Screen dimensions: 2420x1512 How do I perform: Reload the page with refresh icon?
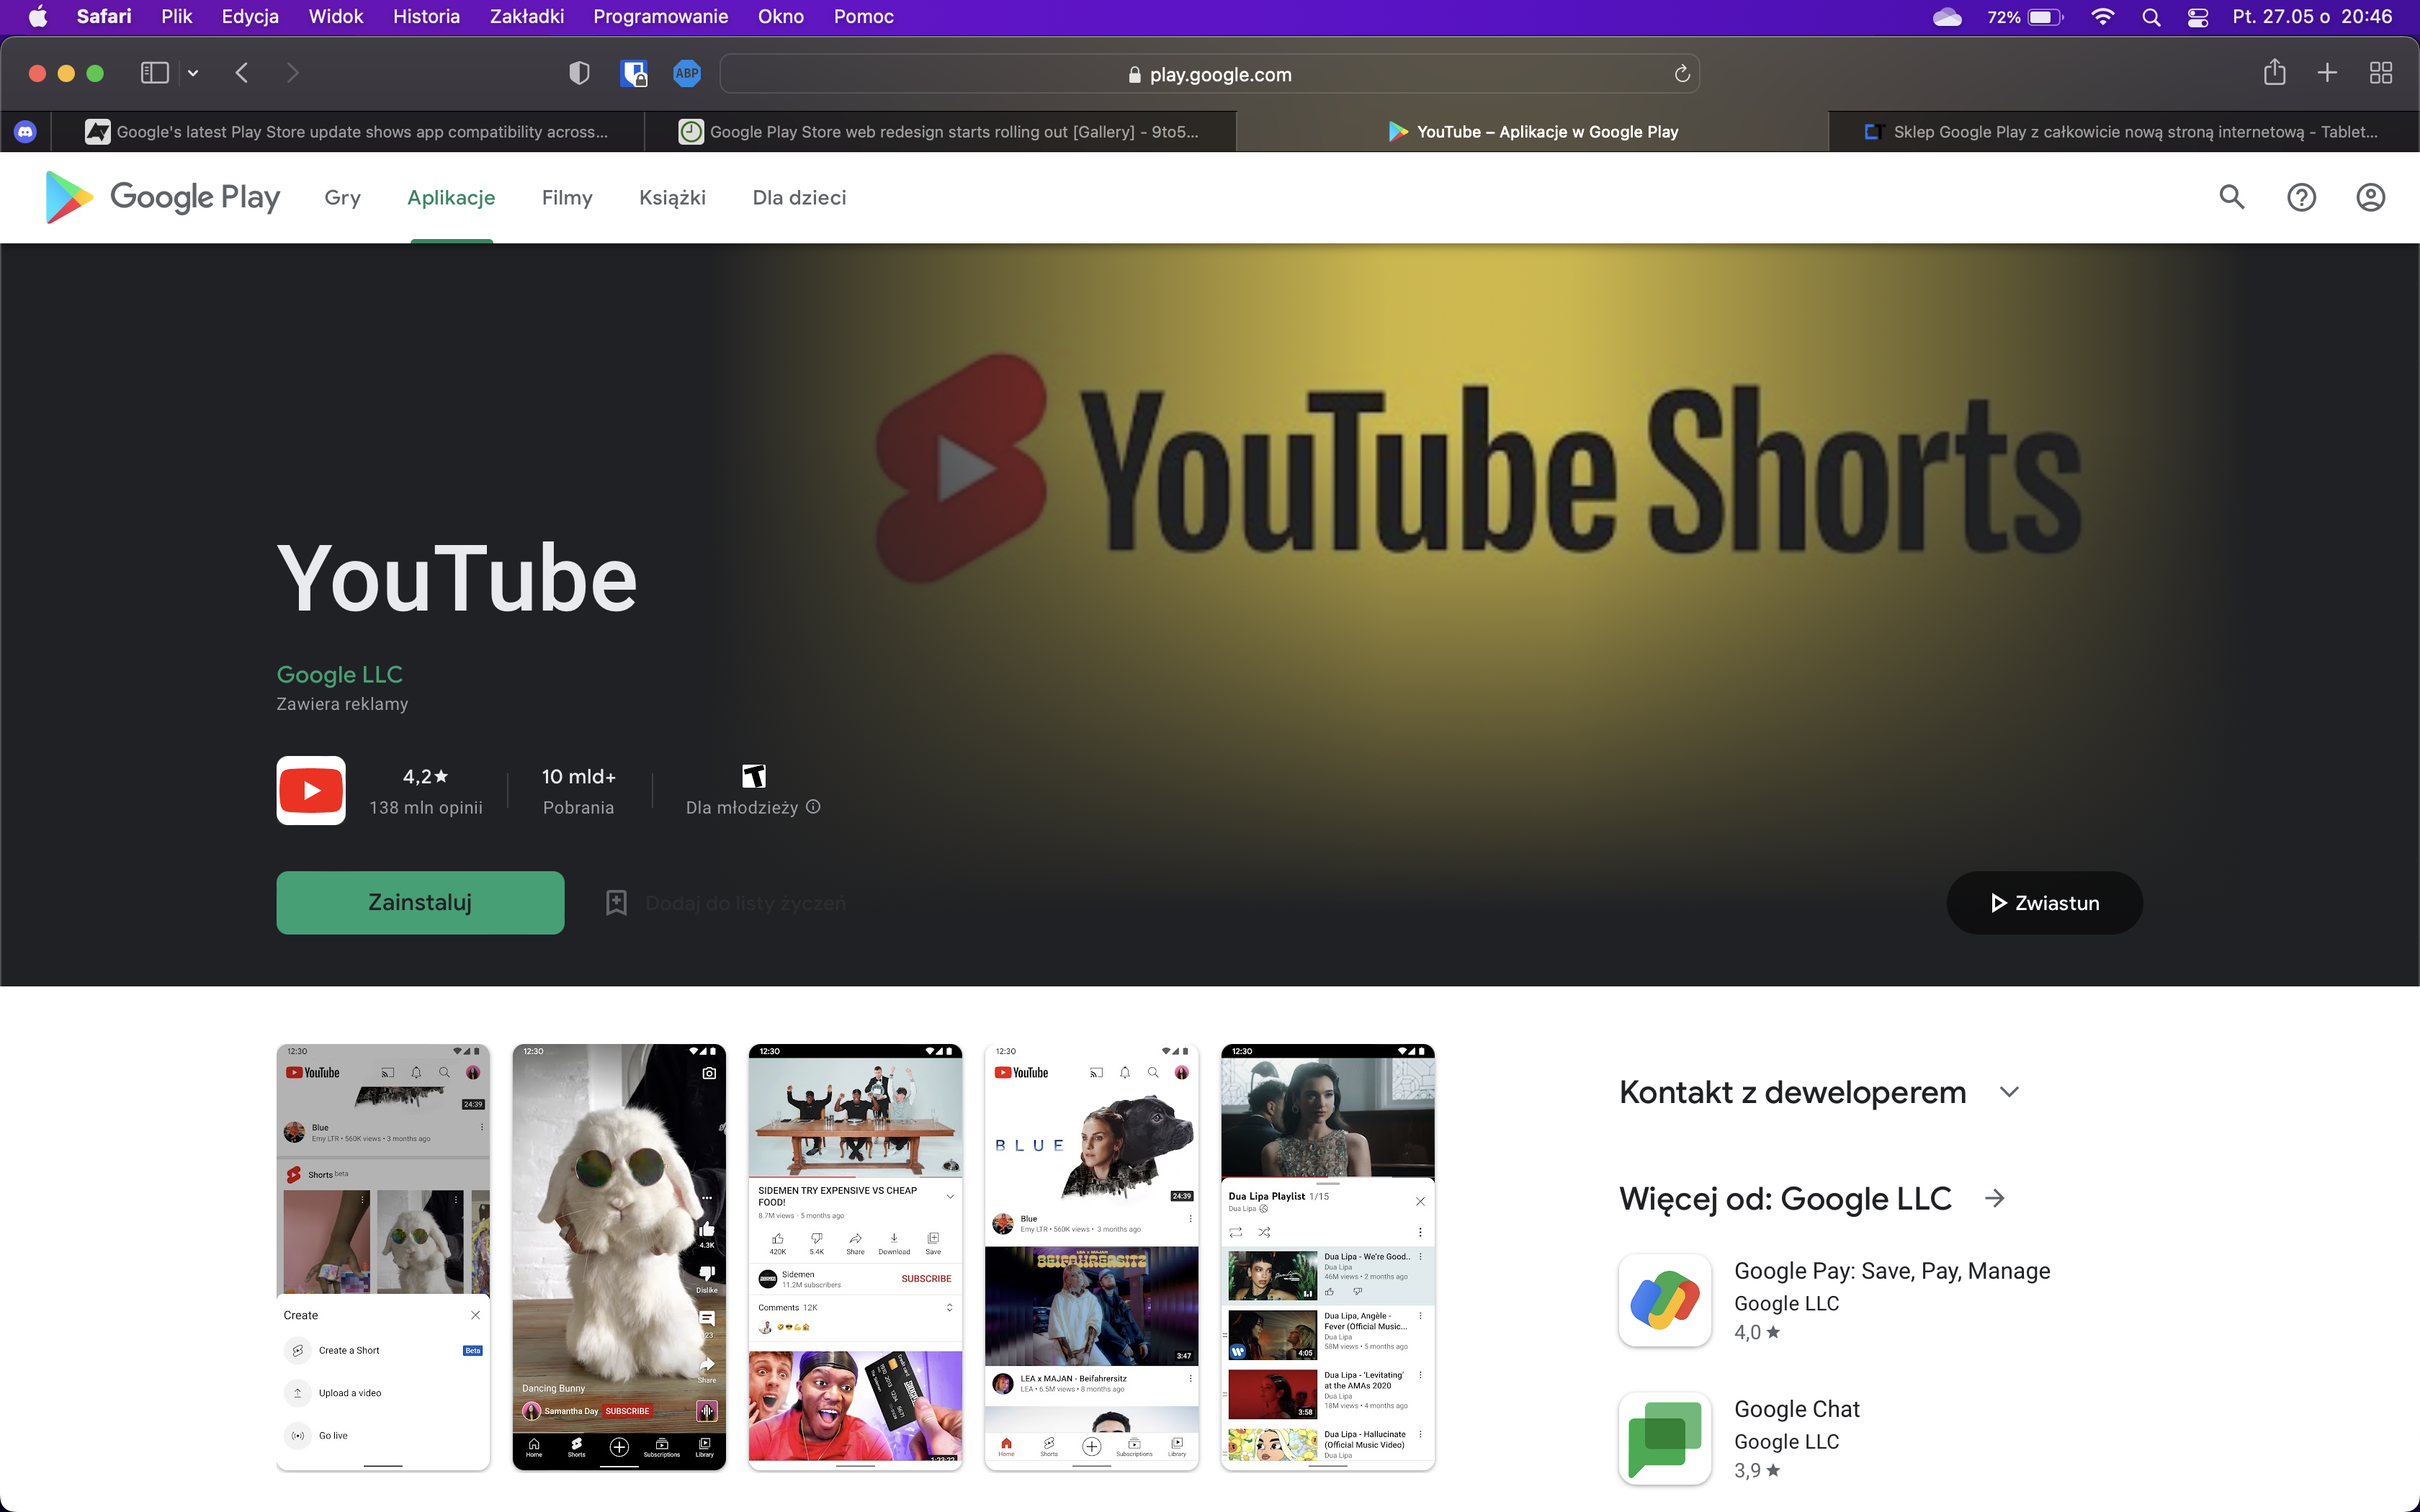pyautogui.click(x=1682, y=74)
